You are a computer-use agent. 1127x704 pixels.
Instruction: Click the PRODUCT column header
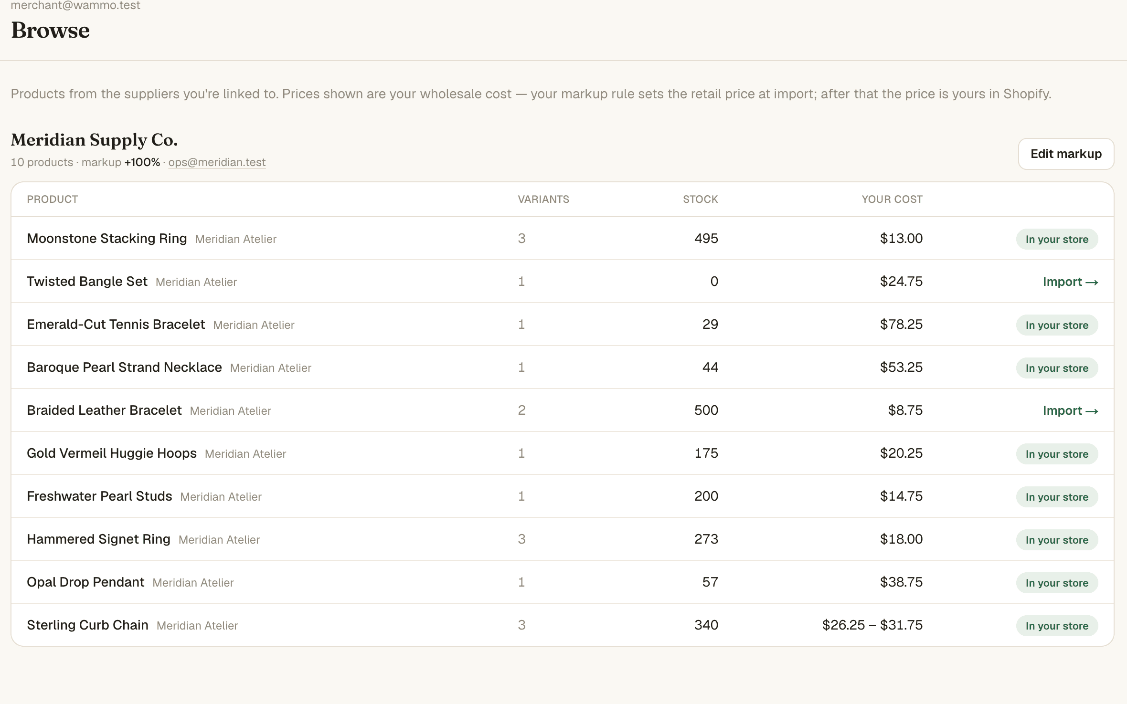coord(53,199)
